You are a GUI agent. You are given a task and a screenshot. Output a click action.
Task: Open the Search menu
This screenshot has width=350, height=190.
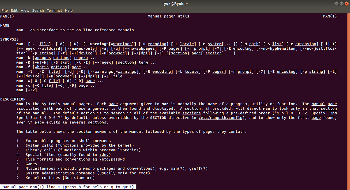pos(38,10)
